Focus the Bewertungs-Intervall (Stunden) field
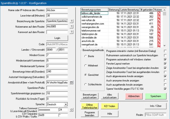Screen dimensions: 170x119 [57, 71]
